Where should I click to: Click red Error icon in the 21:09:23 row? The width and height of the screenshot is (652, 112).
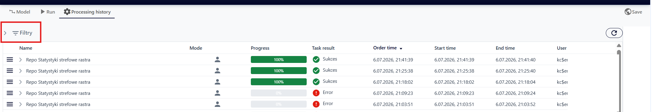[x=316, y=93]
